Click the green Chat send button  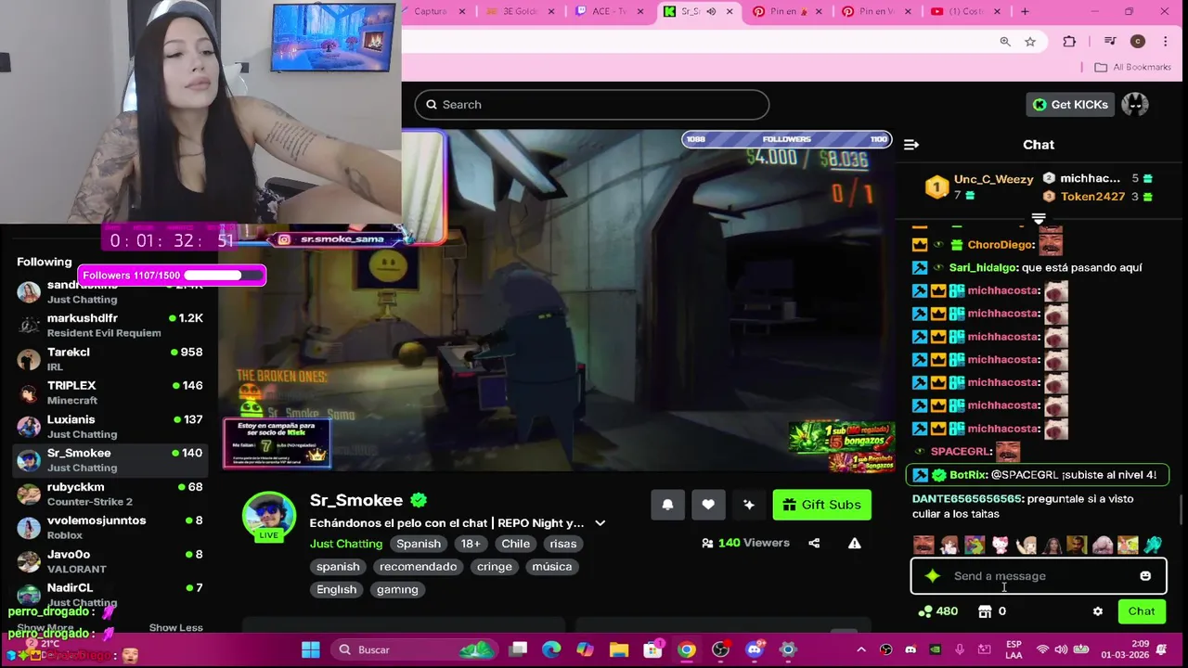(1142, 611)
